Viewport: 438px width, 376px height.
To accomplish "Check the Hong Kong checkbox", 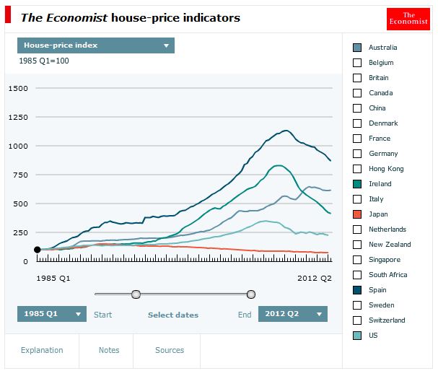I will pyautogui.click(x=357, y=169).
